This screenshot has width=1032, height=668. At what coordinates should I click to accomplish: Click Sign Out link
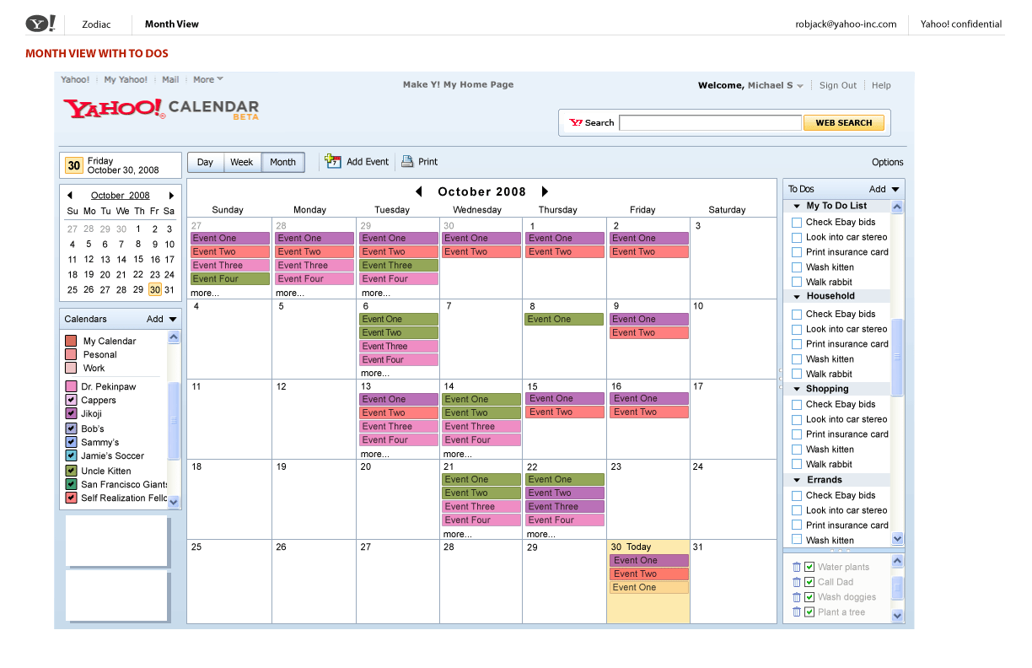pyautogui.click(x=838, y=85)
